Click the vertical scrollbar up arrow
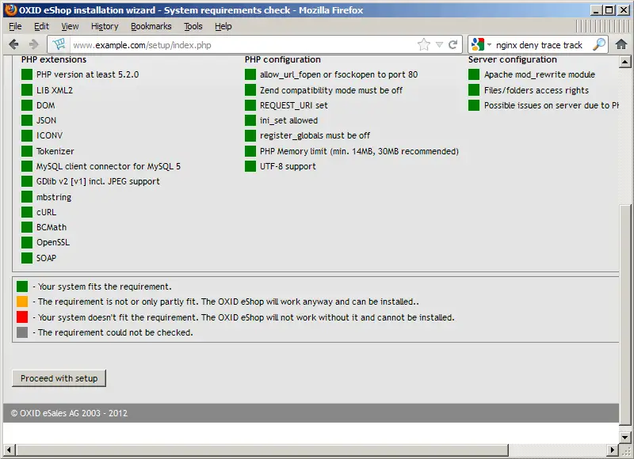The height and width of the screenshot is (459, 634). click(x=624, y=62)
